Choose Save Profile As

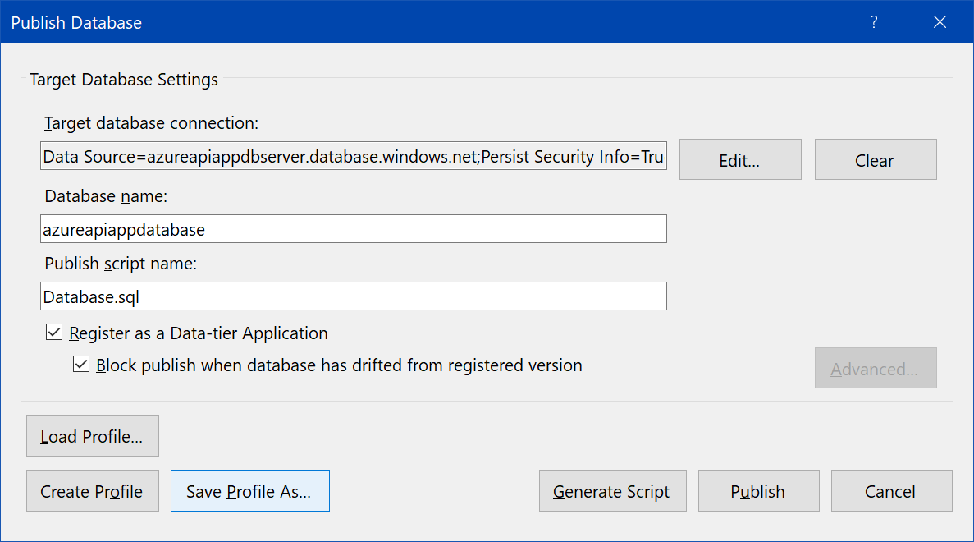[249, 491]
